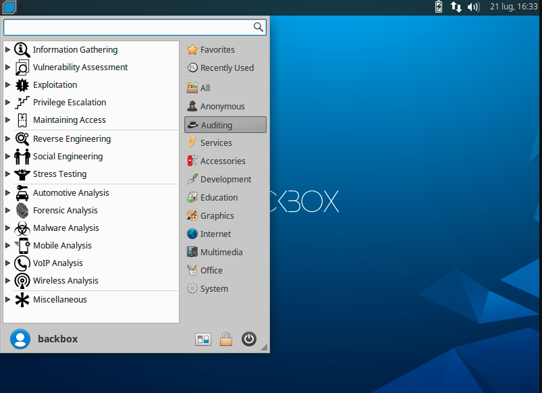The image size is (542, 393).
Task: Click the Social Engineering people icon
Action: (x=22, y=157)
